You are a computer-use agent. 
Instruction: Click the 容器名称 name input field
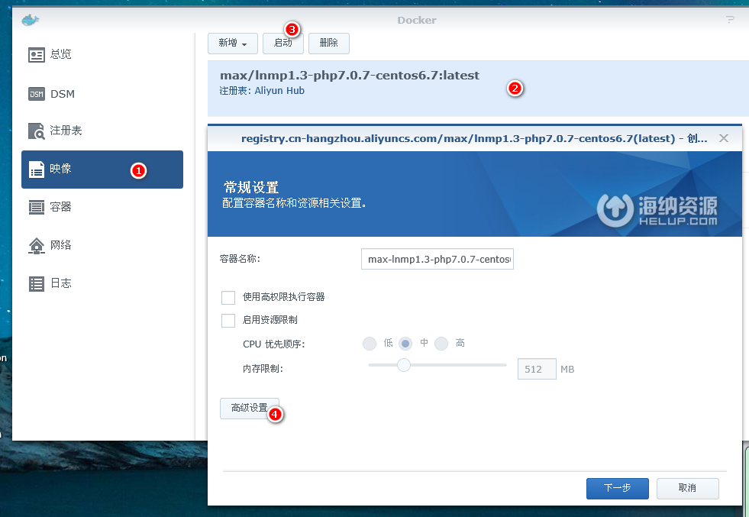(437, 259)
